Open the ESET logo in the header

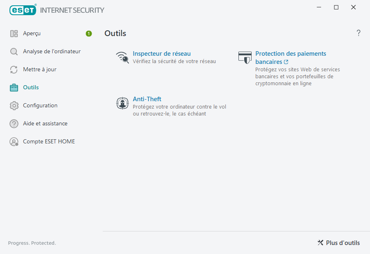23,10
